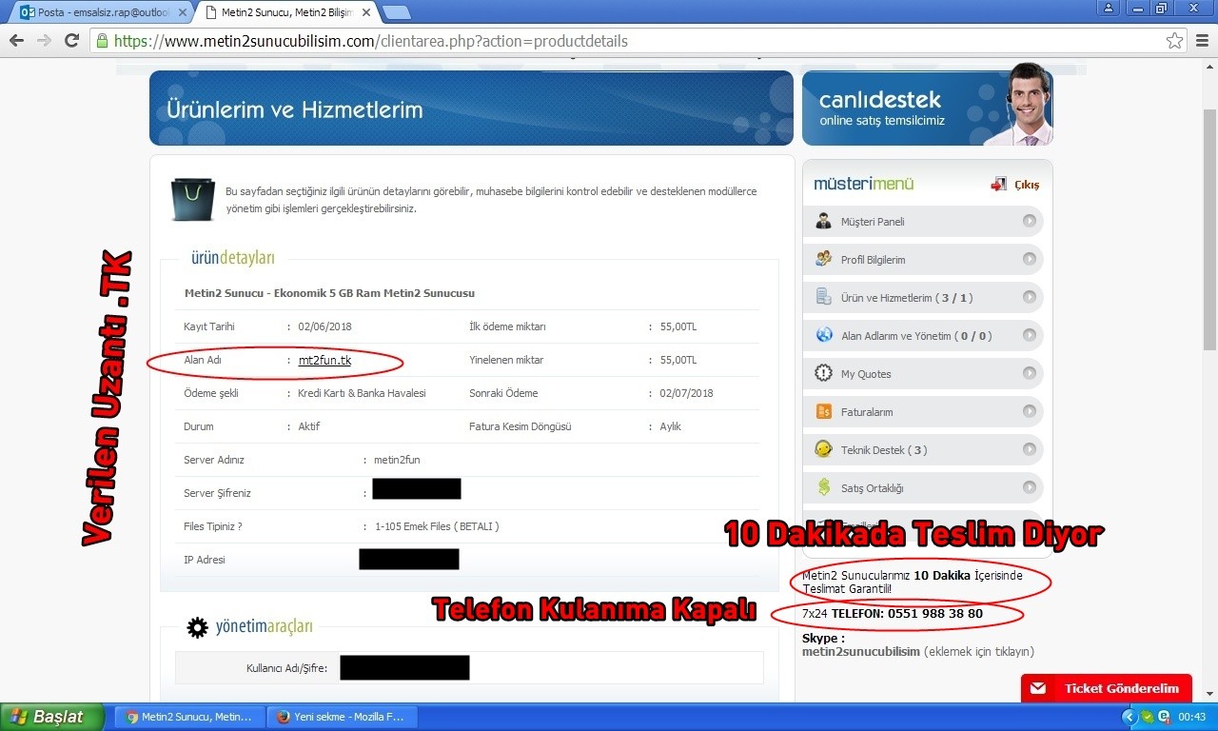Open Satış Ortaklığı menu item
Viewport: 1218px width, 731px height.
(923, 488)
